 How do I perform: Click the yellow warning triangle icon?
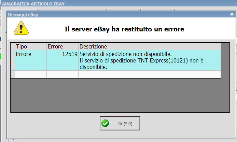[x=21, y=28]
